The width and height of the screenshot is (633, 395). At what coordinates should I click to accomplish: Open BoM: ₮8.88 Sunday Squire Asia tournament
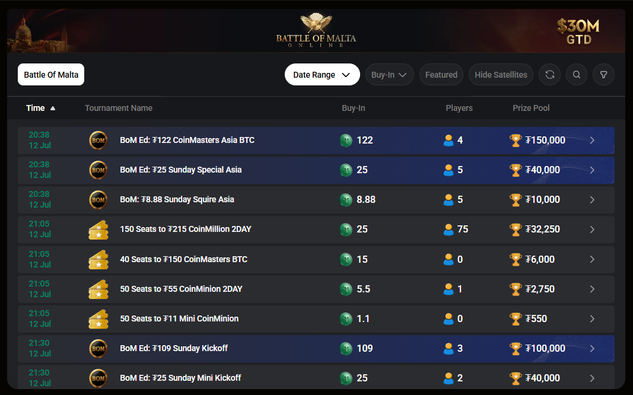(316, 200)
